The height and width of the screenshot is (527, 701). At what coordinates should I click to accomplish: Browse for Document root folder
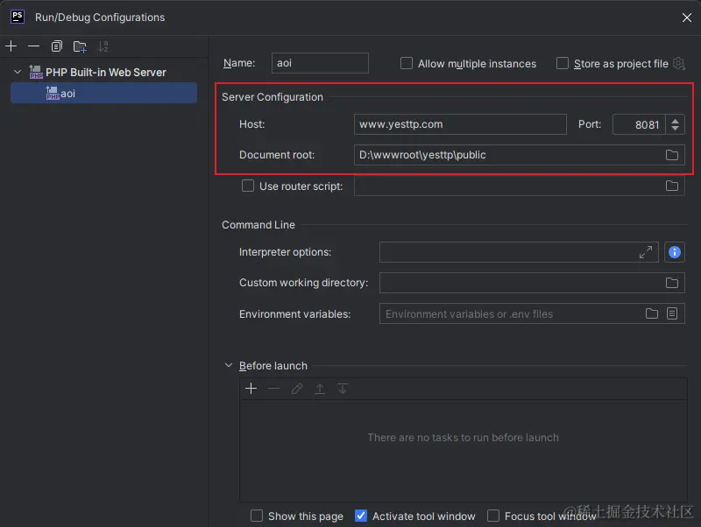pos(672,155)
